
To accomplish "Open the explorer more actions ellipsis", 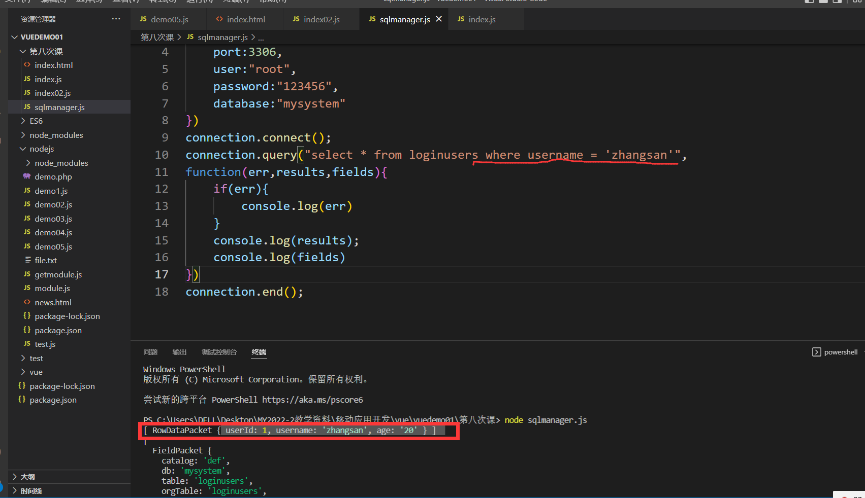I will coord(116,19).
